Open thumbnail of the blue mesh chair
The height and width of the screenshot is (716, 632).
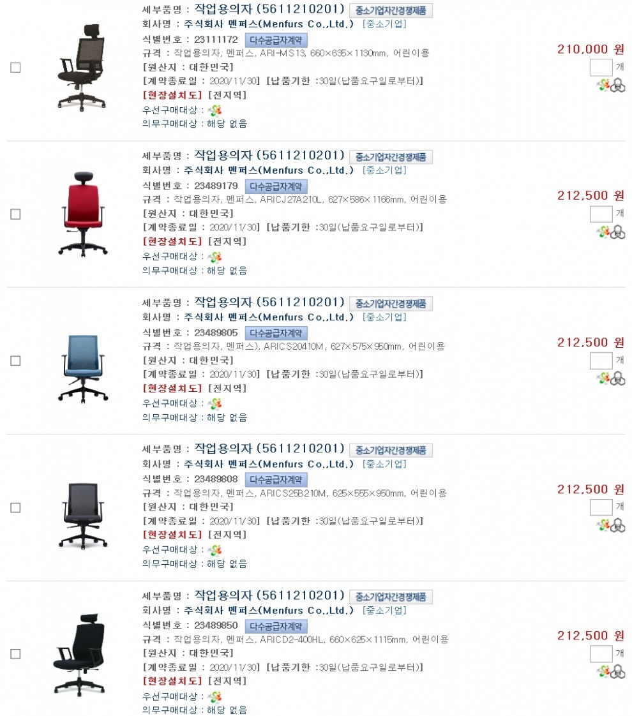click(83, 369)
